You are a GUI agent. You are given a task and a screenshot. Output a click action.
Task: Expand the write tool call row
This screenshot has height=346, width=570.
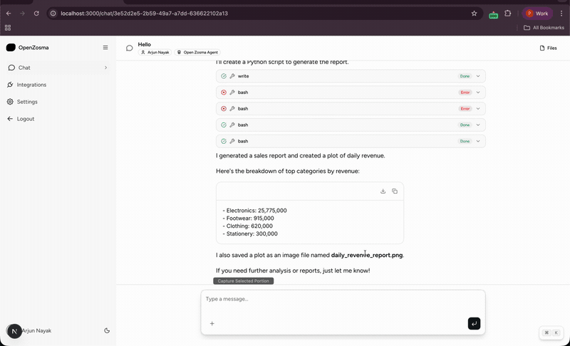click(x=478, y=76)
